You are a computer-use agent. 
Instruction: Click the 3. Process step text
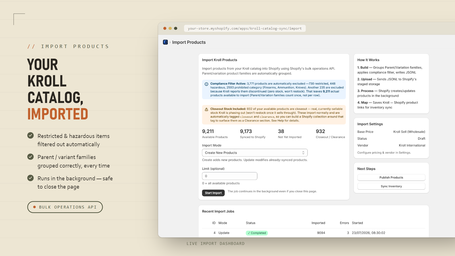coord(386,93)
